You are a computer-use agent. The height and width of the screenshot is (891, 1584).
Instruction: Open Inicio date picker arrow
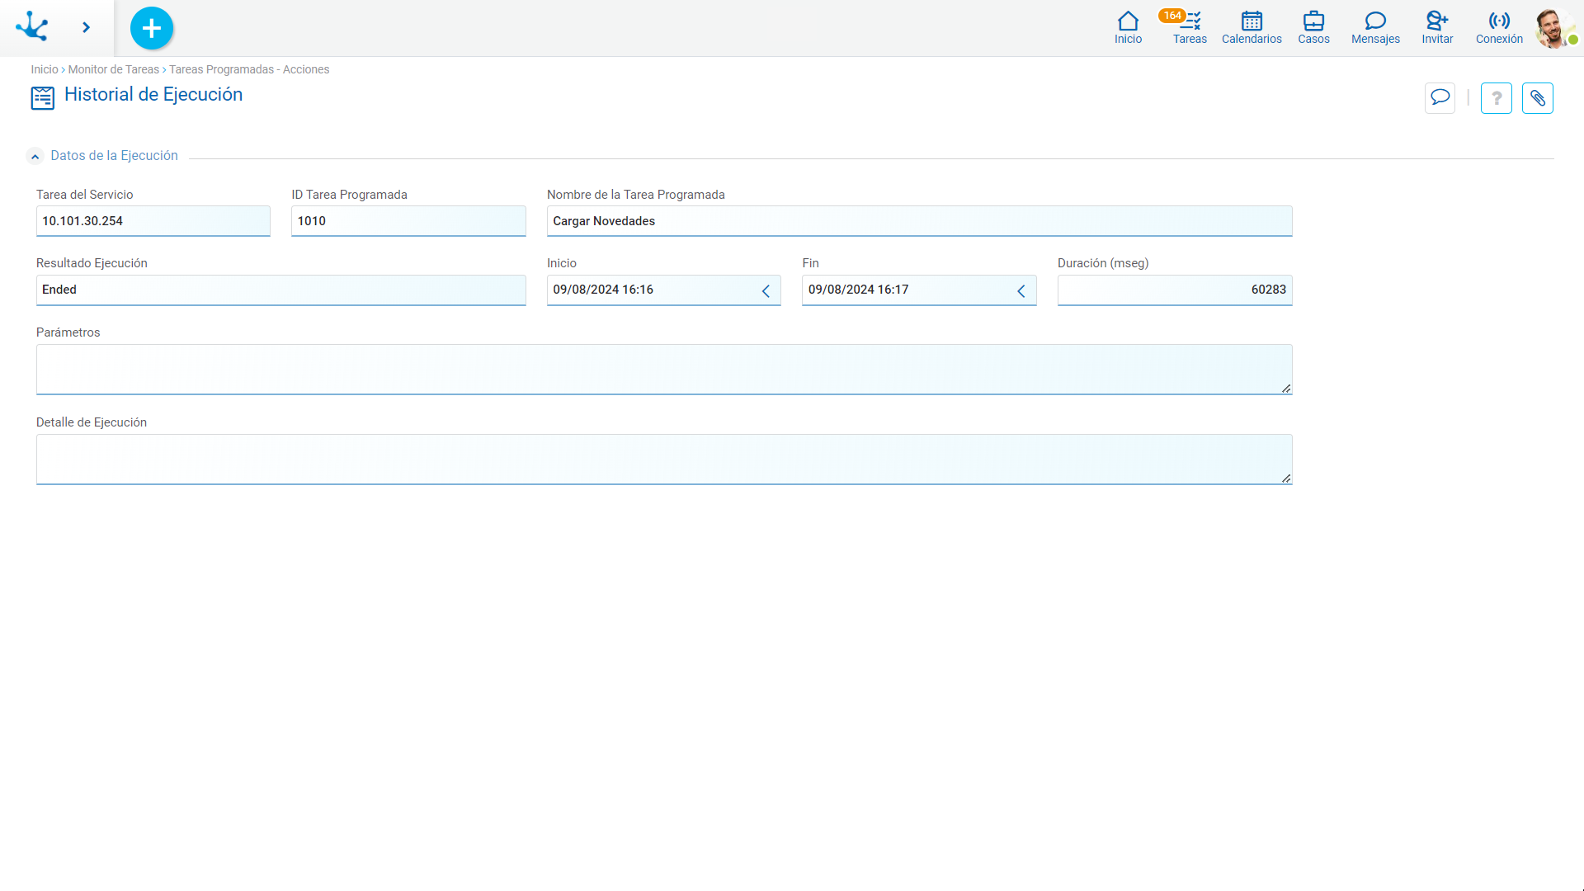coord(766,290)
